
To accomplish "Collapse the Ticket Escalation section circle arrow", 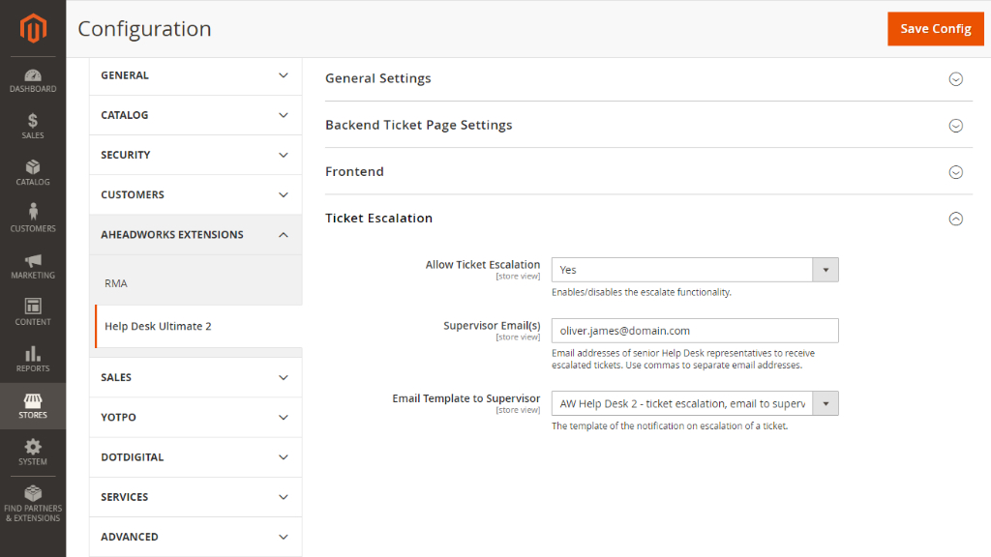I will pos(955,219).
